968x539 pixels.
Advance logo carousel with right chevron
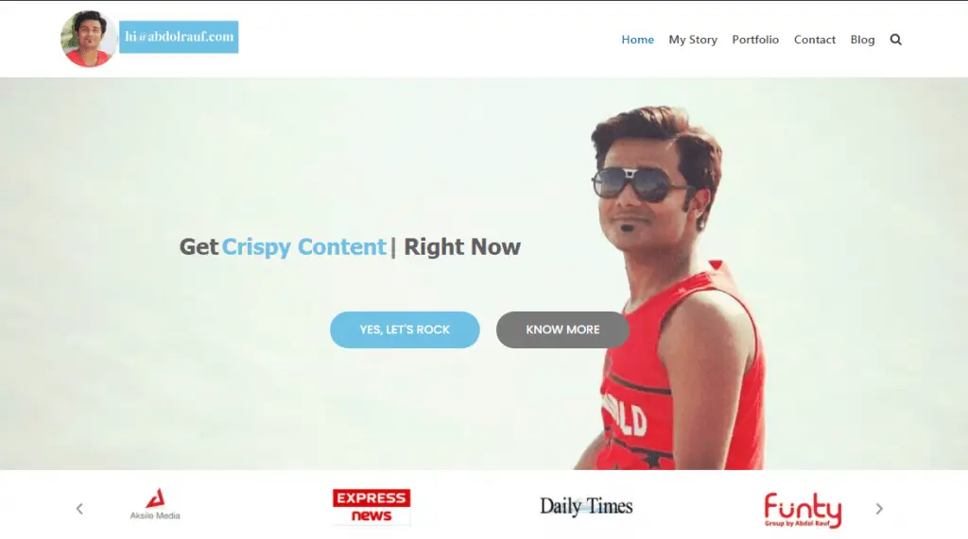pyautogui.click(x=879, y=509)
